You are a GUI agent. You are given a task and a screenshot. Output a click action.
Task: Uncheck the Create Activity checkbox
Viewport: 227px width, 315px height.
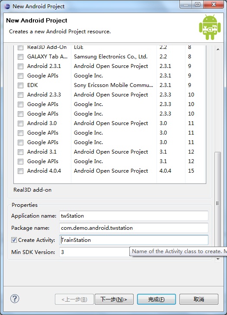pos(14,240)
